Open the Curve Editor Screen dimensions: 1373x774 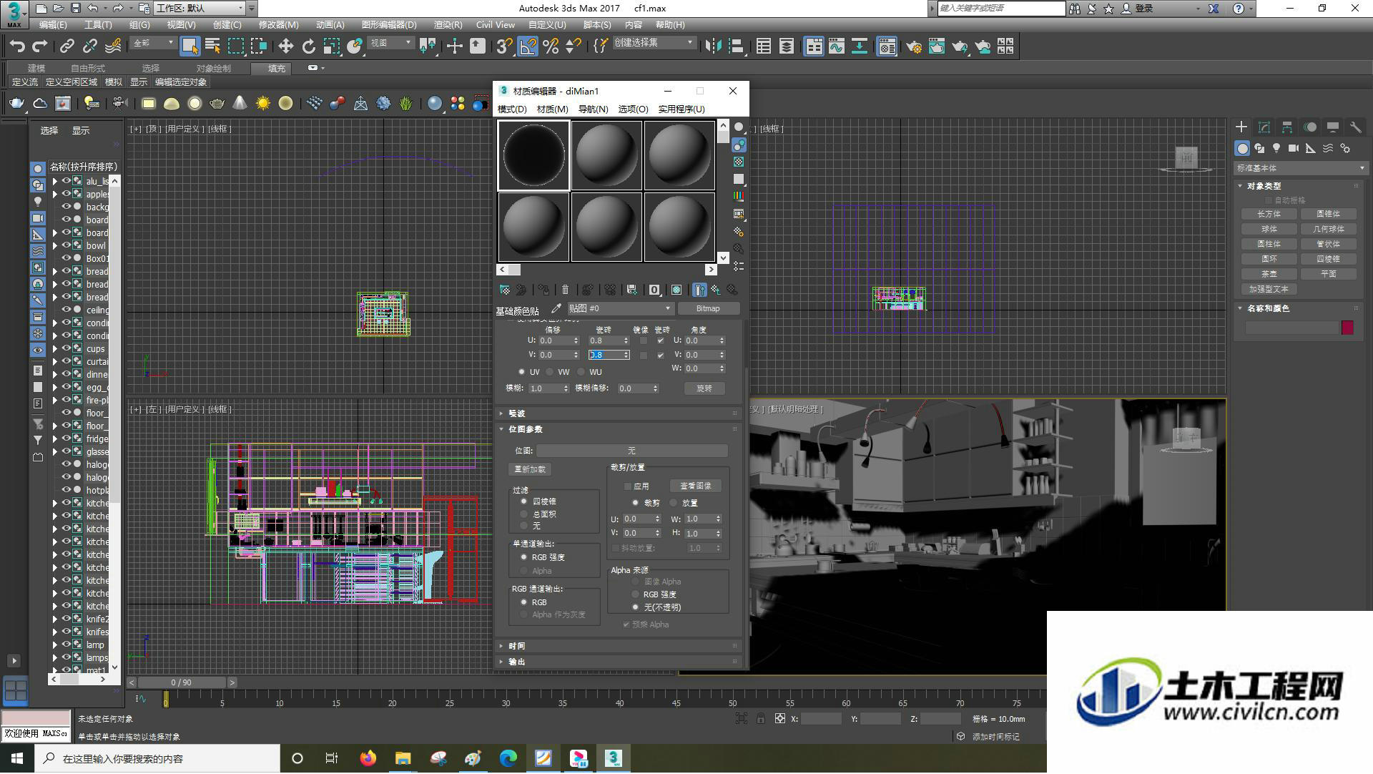point(837,46)
